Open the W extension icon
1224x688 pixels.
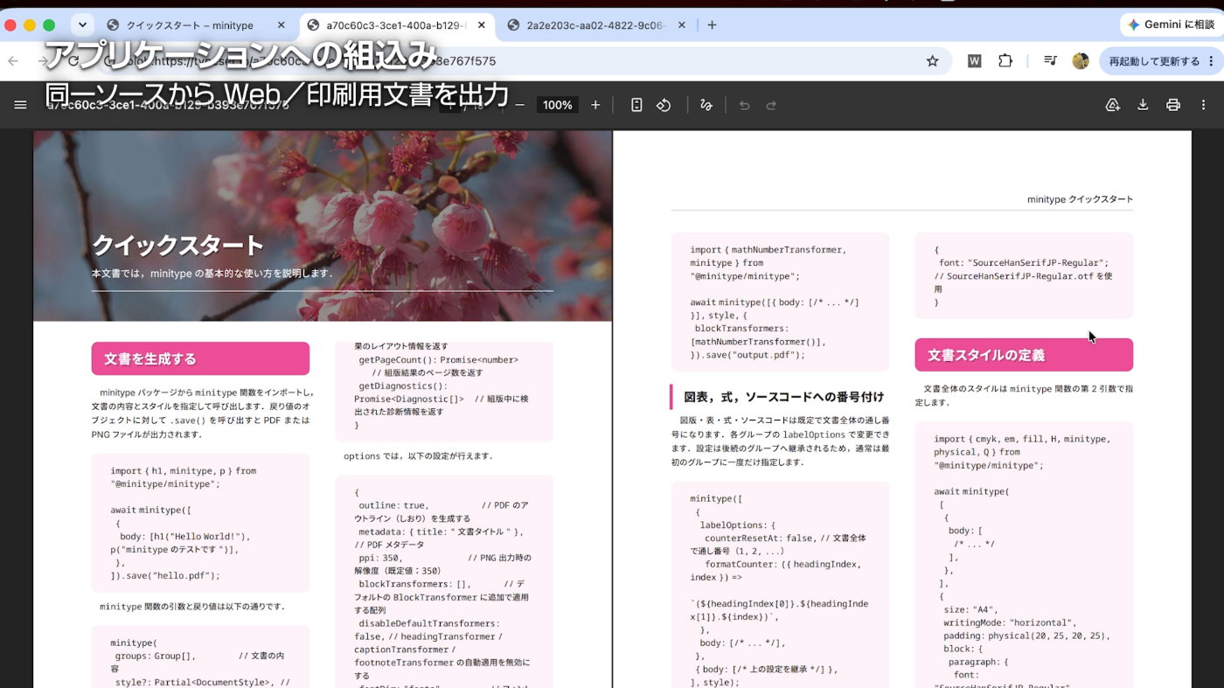pyautogui.click(x=974, y=61)
